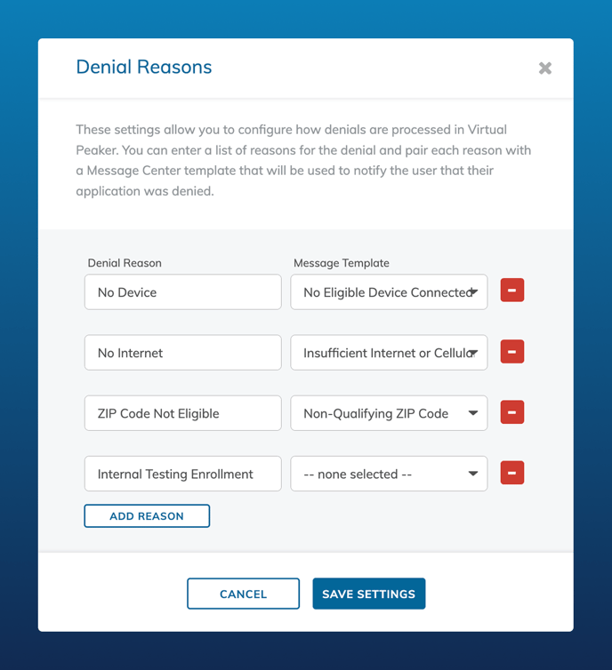Remove the Internal Testing Enrollment row
Viewport: 612px width, 670px height.
click(x=511, y=473)
